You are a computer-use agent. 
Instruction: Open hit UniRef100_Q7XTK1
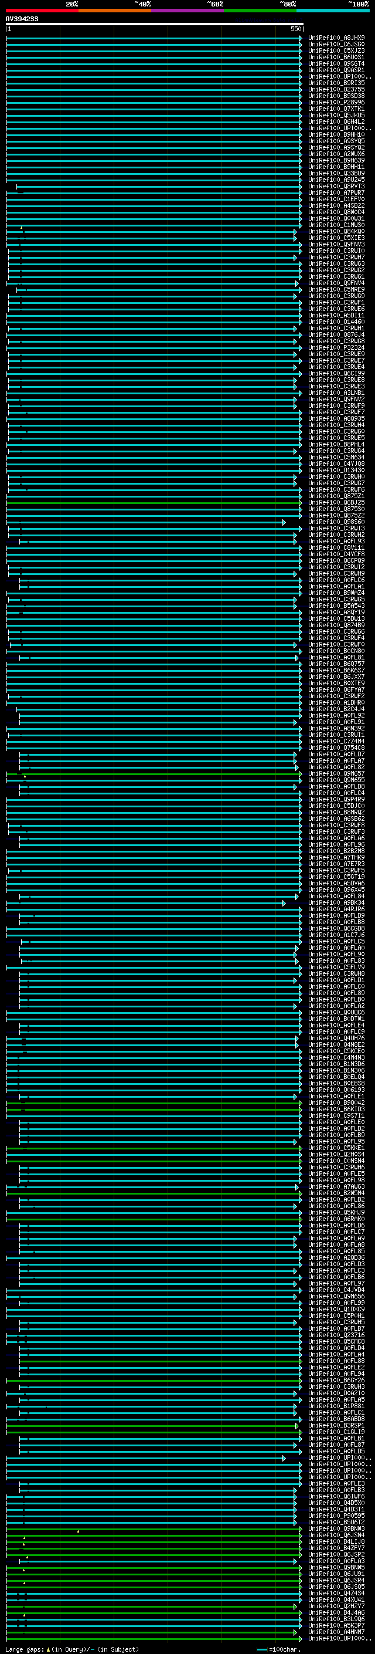coord(336,109)
